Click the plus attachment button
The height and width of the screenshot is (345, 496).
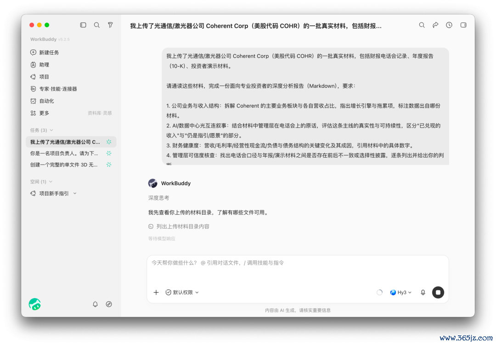(x=156, y=293)
